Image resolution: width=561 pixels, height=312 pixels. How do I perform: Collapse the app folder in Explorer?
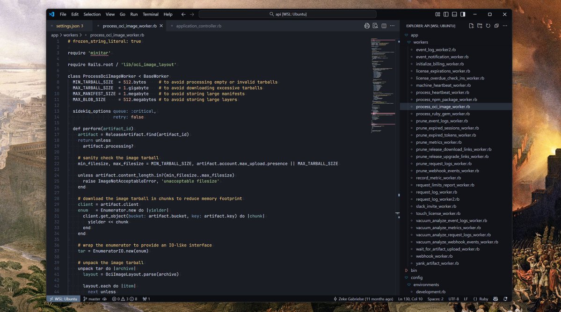414,35
